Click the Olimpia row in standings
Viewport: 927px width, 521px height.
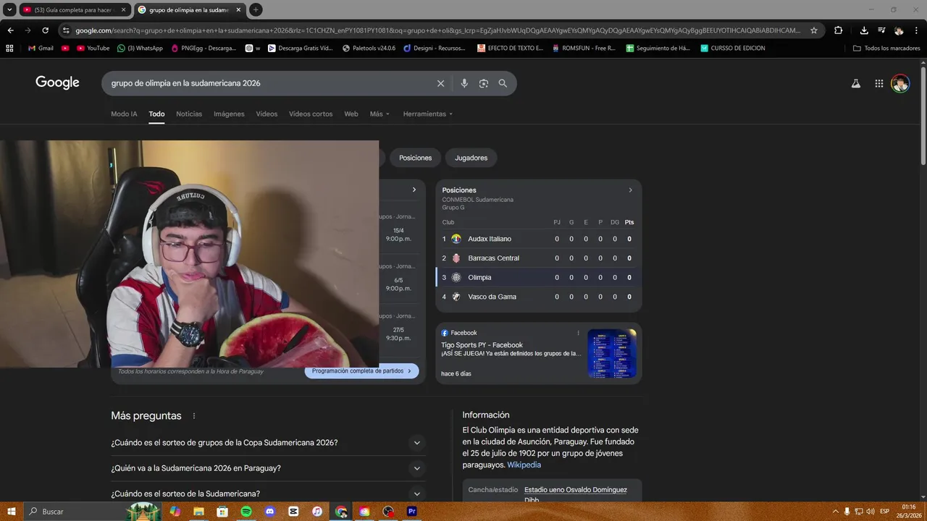538,277
